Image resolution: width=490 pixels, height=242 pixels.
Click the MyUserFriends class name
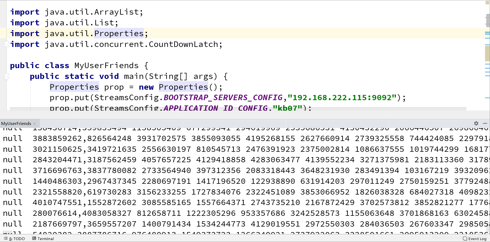tap(106, 65)
